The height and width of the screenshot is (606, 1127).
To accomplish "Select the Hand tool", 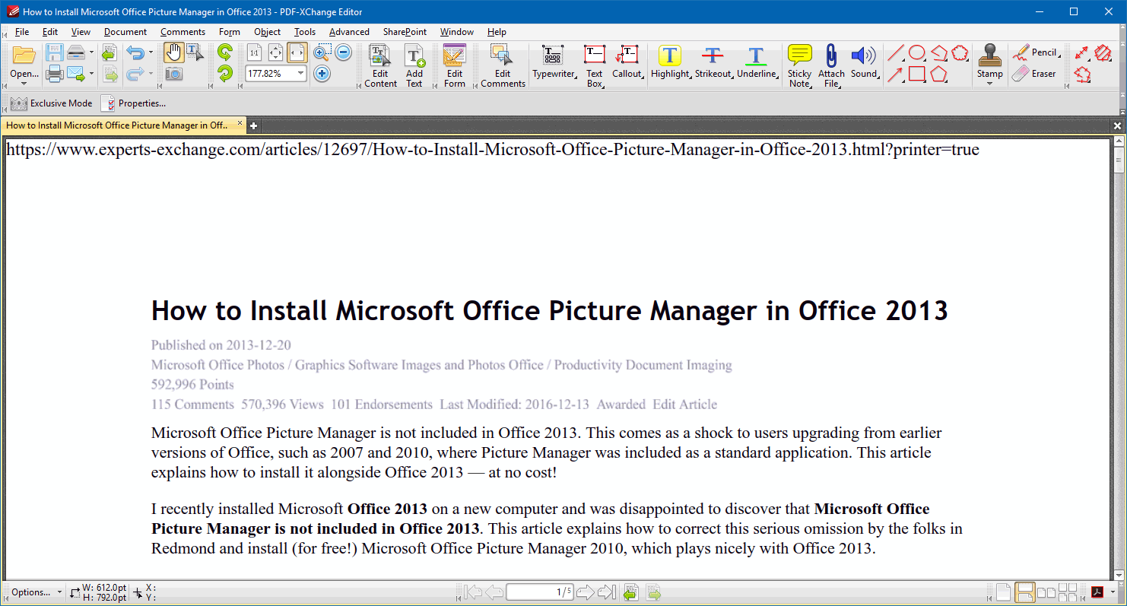I will 173,52.
